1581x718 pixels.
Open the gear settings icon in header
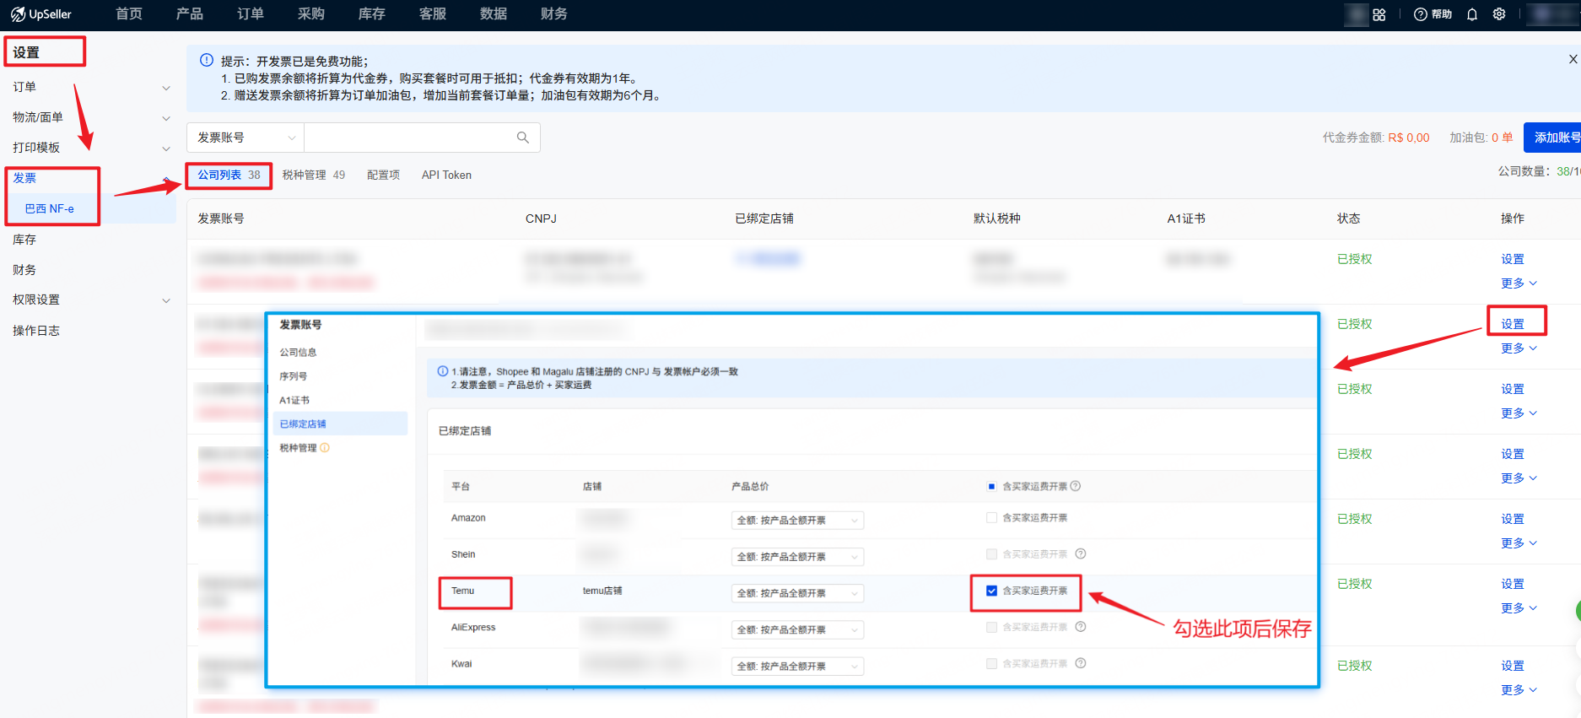point(1499,14)
